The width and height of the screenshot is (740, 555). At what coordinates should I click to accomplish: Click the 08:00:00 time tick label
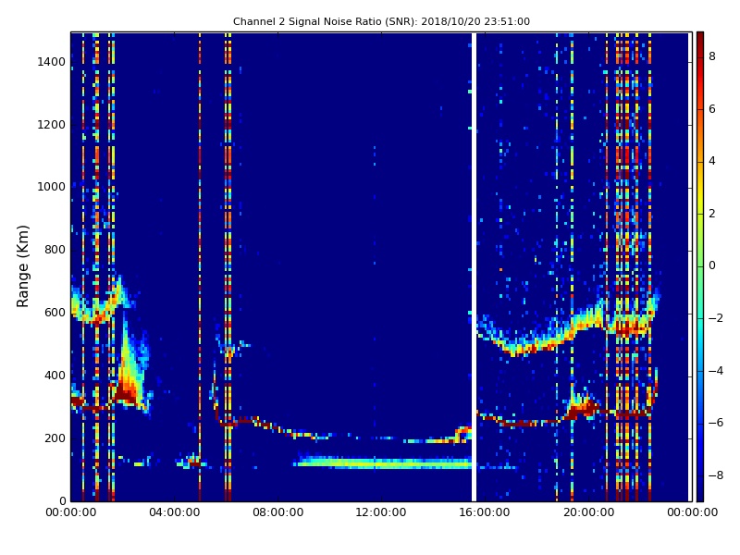pos(278,512)
